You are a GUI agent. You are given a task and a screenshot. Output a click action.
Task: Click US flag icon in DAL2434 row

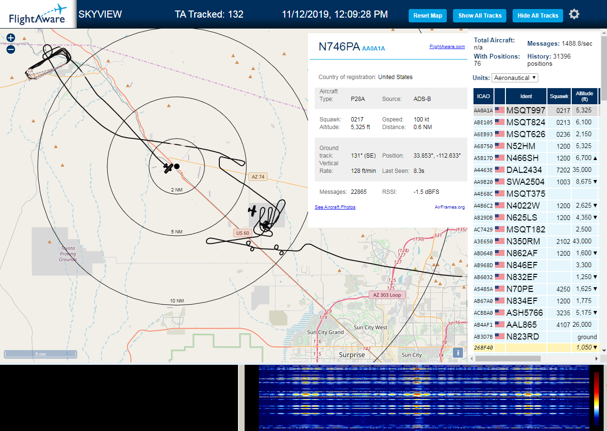coord(500,170)
